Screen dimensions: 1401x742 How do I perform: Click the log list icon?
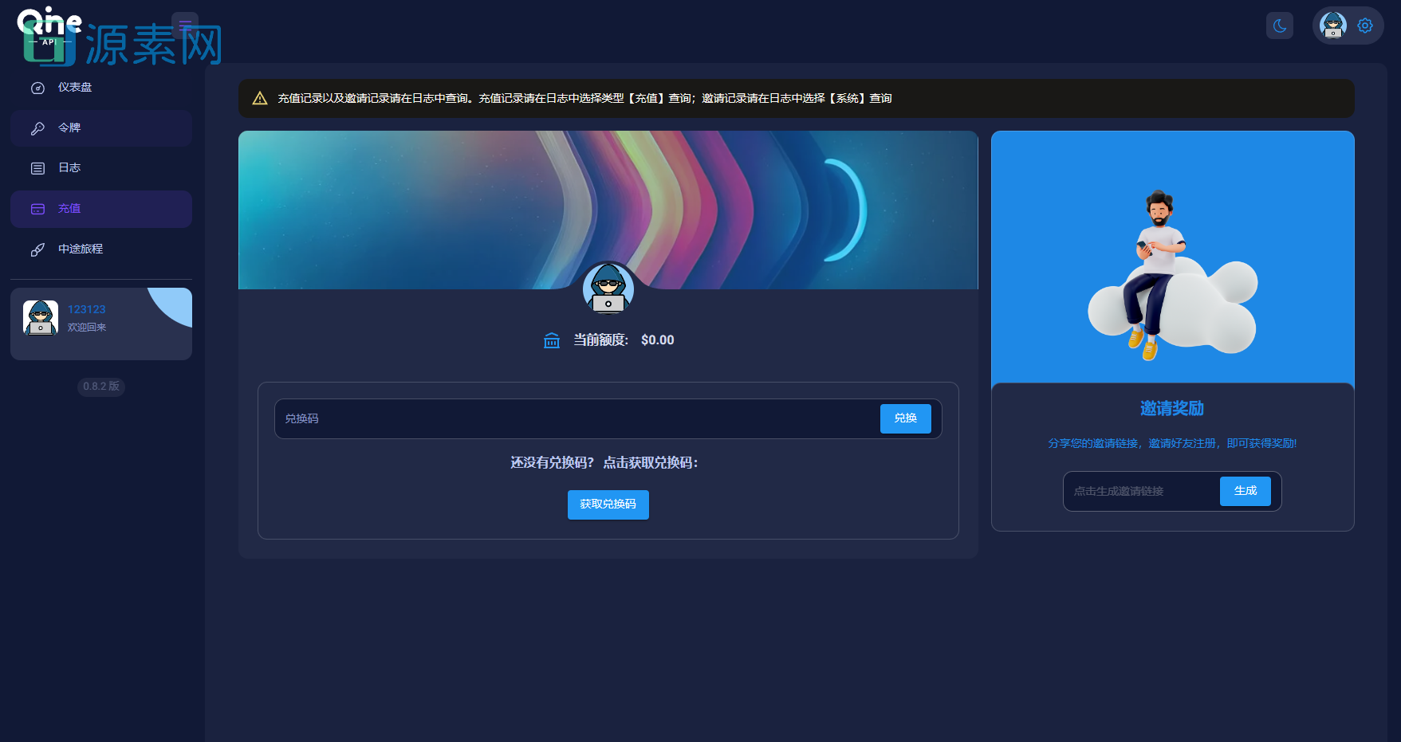pyautogui.click(x=37, y=168)
